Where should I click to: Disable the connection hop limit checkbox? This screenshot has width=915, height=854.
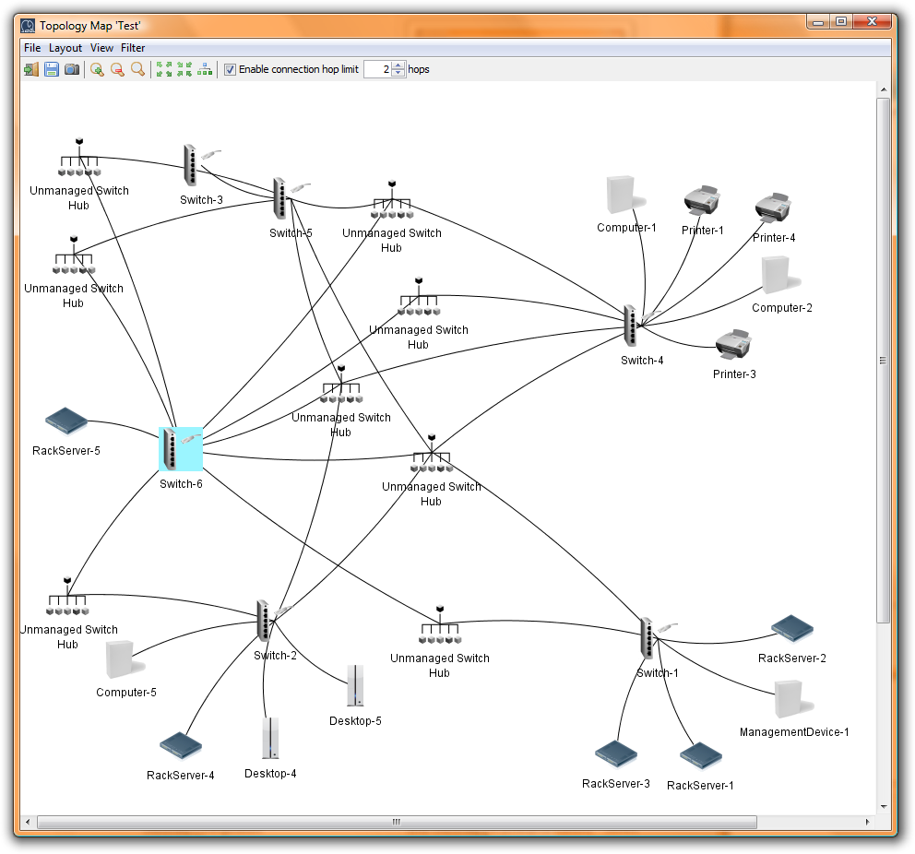click(x=229, y=69)
